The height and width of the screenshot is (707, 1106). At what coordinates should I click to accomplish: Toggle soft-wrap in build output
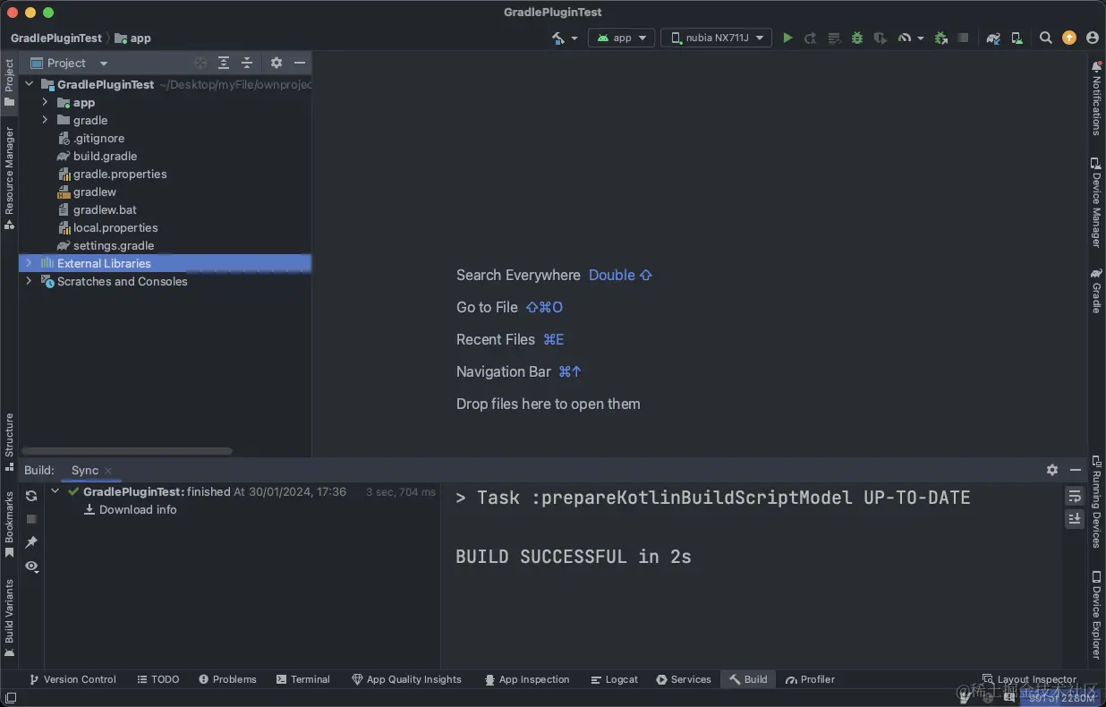[x=1075, y=496]
